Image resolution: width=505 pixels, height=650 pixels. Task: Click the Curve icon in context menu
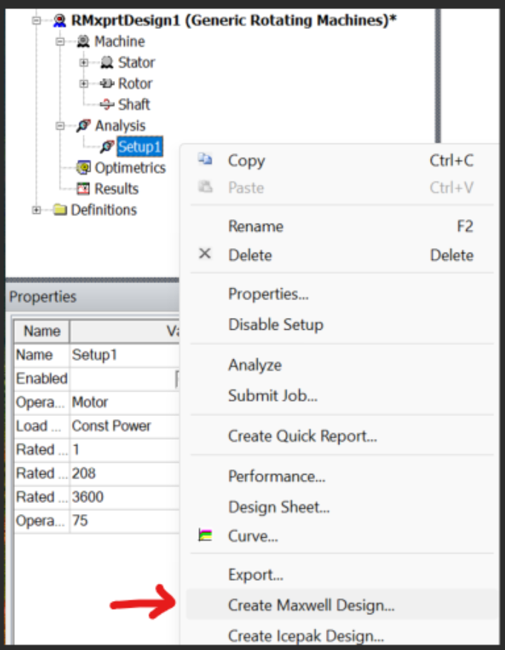pyautogui.click(x=206, y=535)
